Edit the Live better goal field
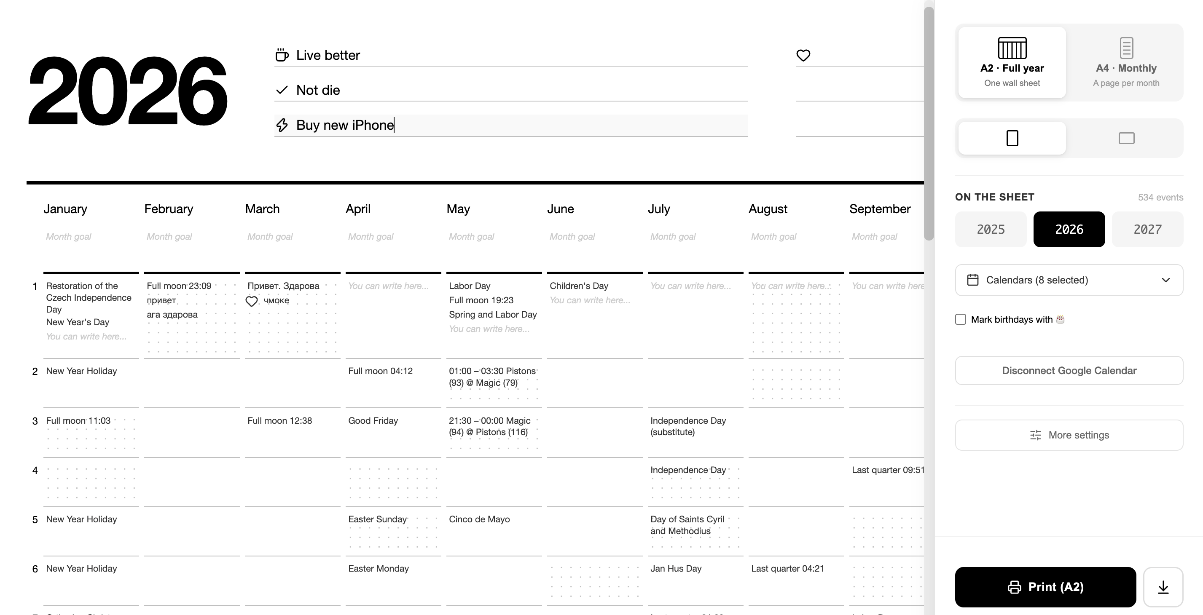The image size is (1203, 615). click(x=511, y=55)
